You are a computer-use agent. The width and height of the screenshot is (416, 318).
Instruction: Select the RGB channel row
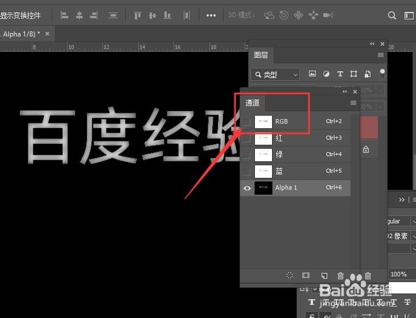click(295, 121)
